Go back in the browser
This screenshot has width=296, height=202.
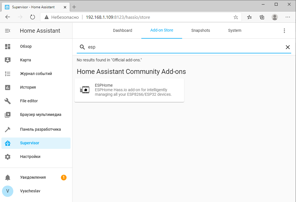click(x=8, y=17)
